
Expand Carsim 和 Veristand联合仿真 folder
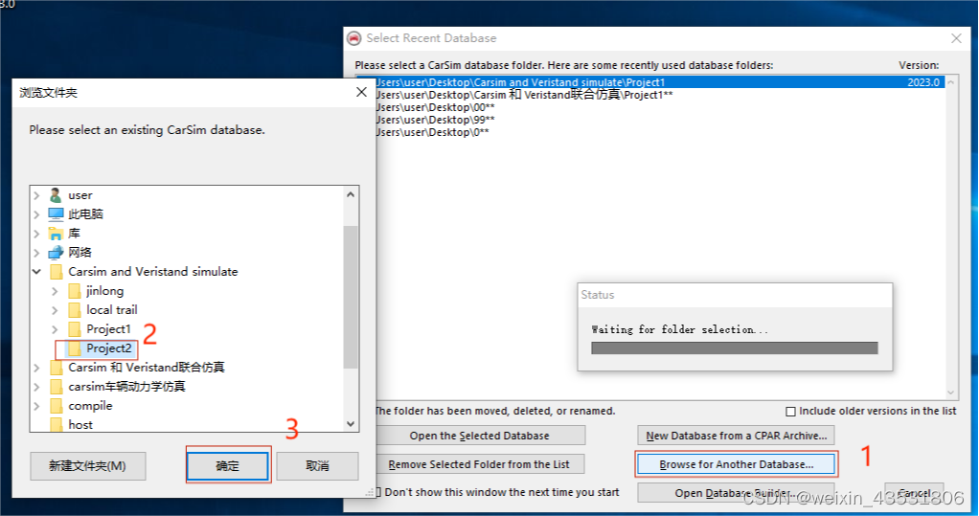[x=36, y=368]
